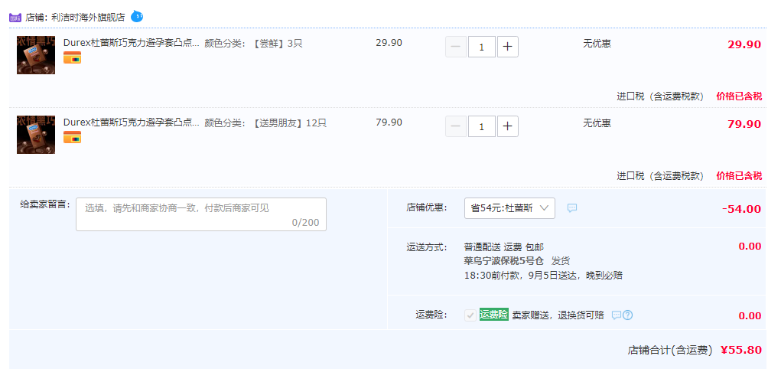
Task: Click credit card icon under 3只 product
Action: pyautogui.click(x=72, y=58)
